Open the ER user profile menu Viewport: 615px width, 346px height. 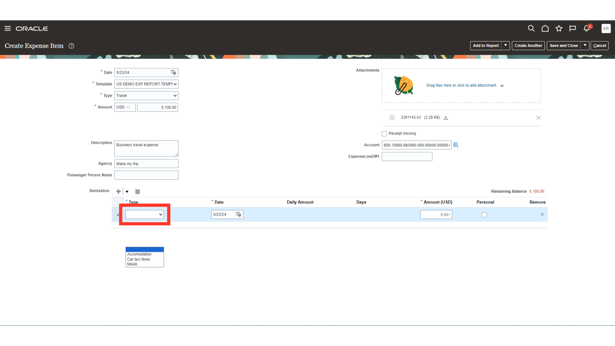[606, 29]
